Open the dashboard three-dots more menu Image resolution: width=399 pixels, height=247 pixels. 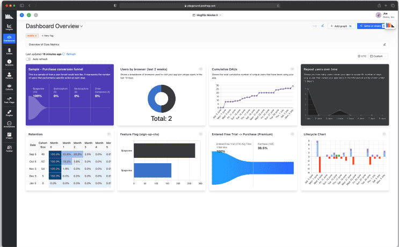click(315, 26)
